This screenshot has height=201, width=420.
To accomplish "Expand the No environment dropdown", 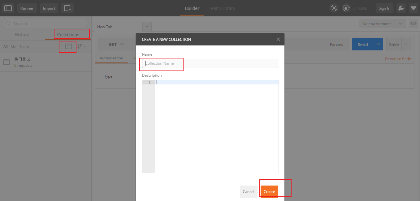I will pyautogui.click(x=382, y=24).
